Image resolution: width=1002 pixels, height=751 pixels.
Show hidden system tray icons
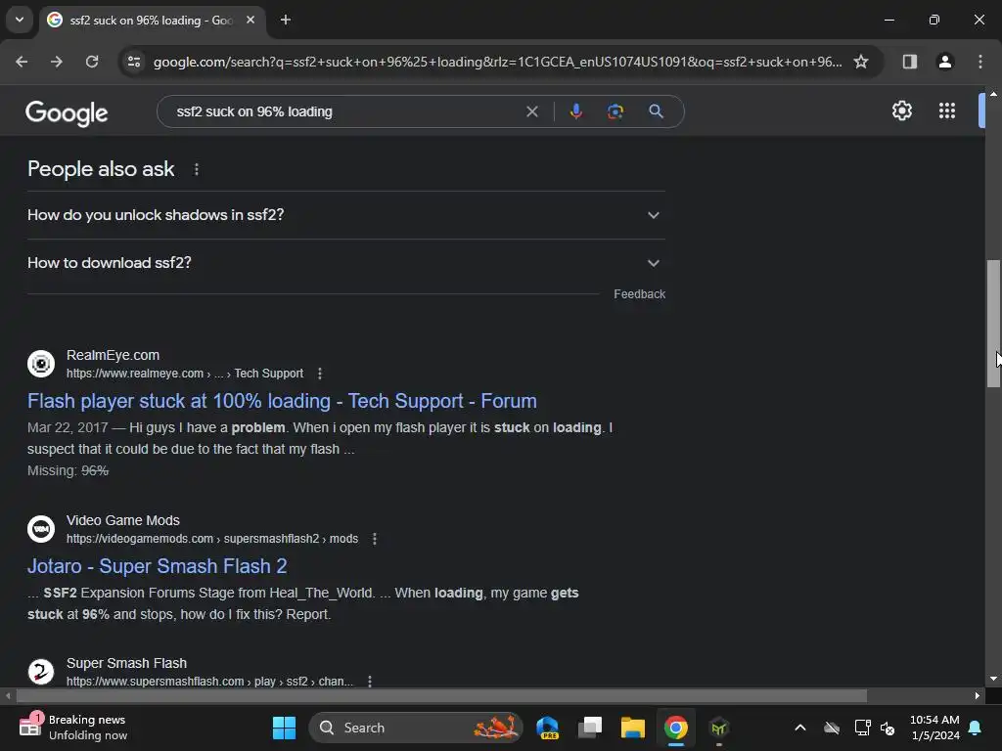800,728
